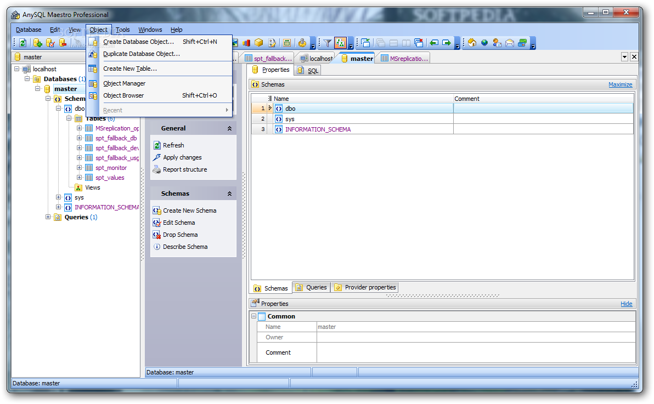Open the Queries bottom tab

click(311, 287)
